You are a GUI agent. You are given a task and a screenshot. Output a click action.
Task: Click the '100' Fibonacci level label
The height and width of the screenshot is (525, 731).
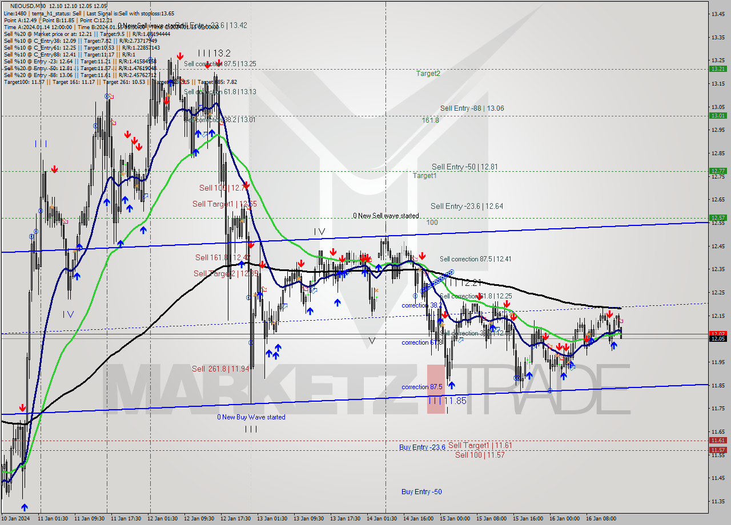pos(432,222)
